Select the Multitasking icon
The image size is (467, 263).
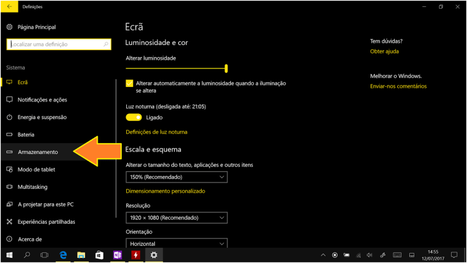10,188
